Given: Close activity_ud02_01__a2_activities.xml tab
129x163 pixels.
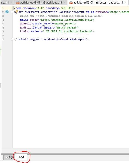Looking at the screenshot, I should (x=64, y=2).
